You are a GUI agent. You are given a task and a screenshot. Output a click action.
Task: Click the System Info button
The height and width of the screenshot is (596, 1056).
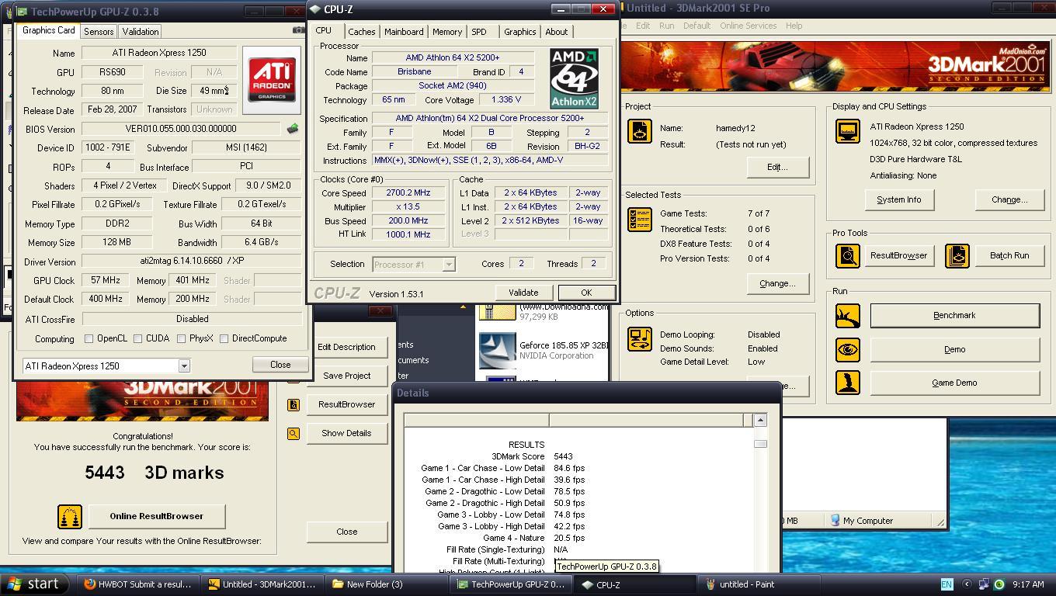(x=898, y=199)
